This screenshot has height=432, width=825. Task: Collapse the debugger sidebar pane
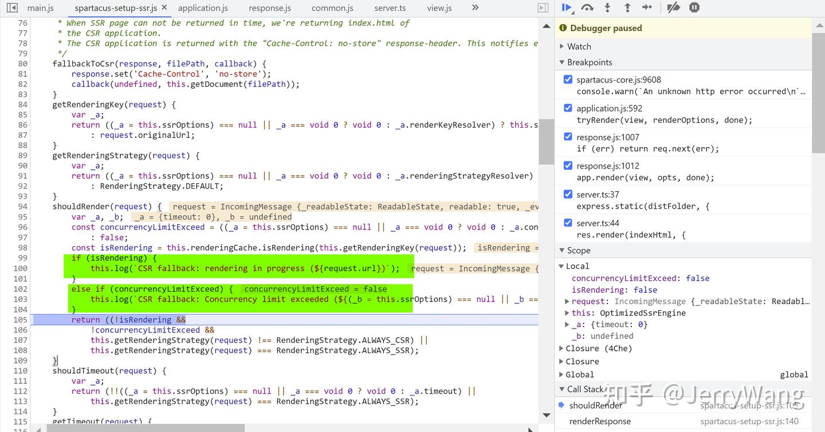click(x=543, y=8)
